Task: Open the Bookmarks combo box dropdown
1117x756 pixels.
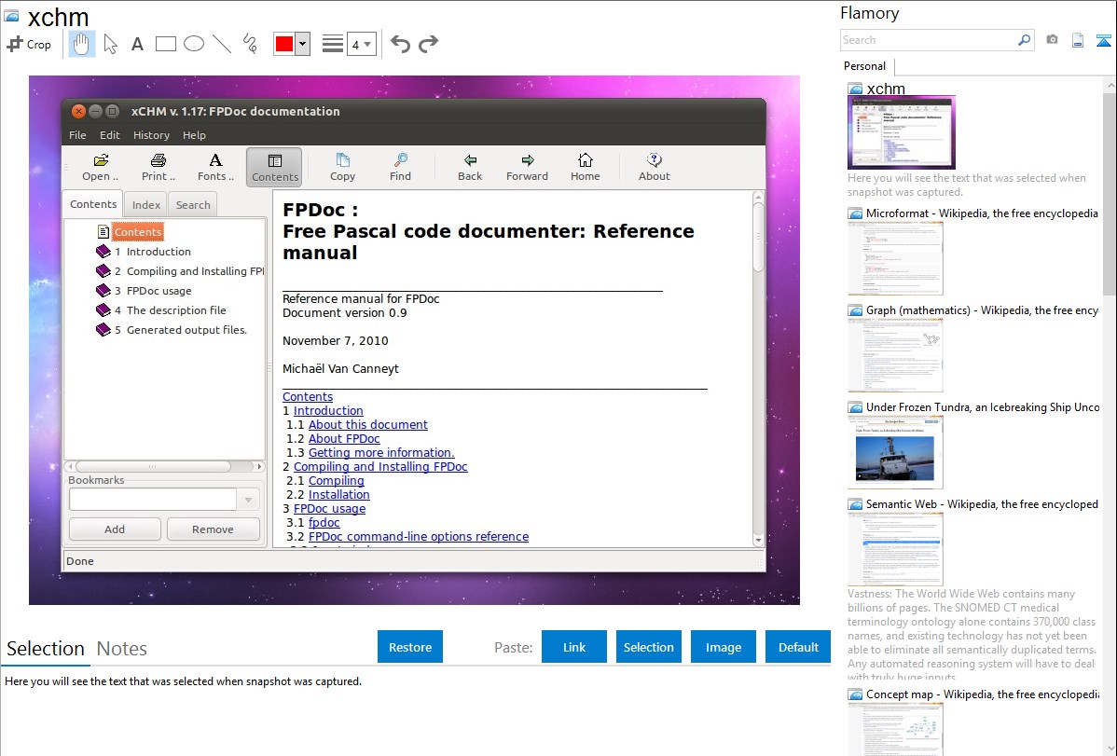Action: [x=248, y=500]
